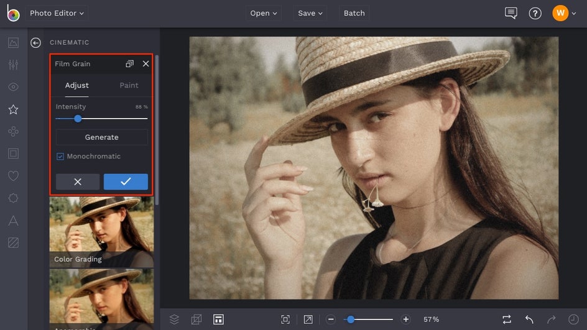Select the Text tool in sidebar

click(13, 221)
